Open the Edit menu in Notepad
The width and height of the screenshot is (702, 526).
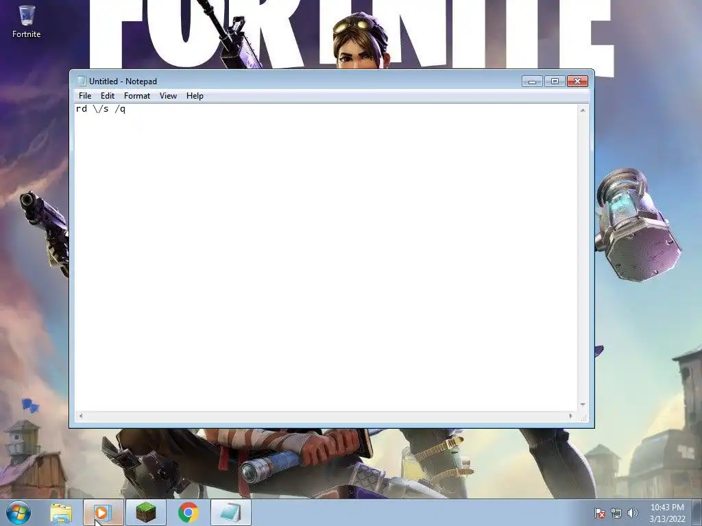108,96
